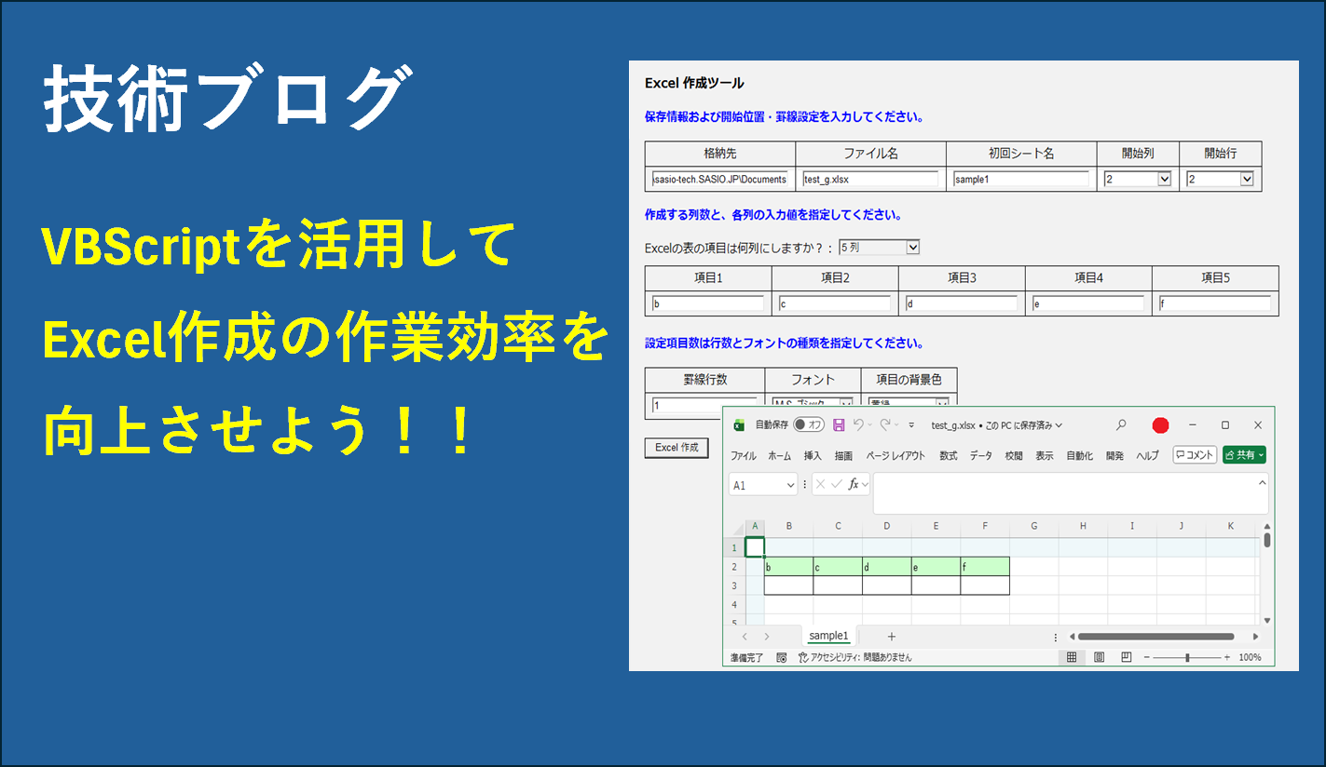The height and width of the screenshot is (767, 1326).
Task: Open the 開始列 dropdown
Action: tap(1163, 179)
